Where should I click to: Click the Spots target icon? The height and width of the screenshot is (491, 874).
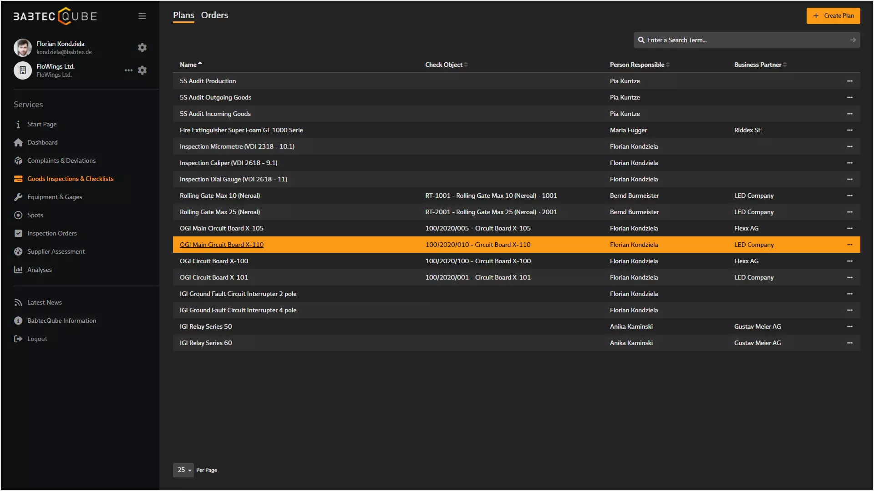coord(18,215)
